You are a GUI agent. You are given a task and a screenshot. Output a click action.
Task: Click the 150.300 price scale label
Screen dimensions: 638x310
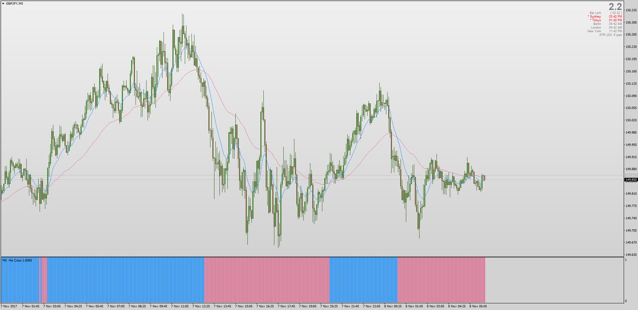(631, 22)
